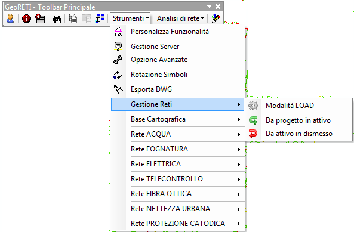Screen dimensions: 354x232
Task: Close the GeoRETI Toolbar Principale
Action: (x=218, y=7)
